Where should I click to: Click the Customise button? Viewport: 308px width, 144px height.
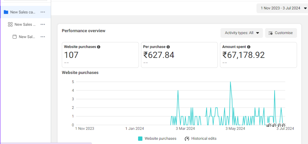(281, 33)
